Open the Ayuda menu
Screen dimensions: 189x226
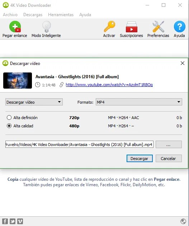(85, 15)
